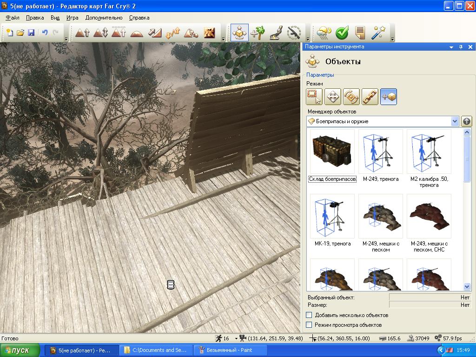This screenshot has width=476, height=357.
Task: Select the terrain erosion tool
Action: pos(173,32)
